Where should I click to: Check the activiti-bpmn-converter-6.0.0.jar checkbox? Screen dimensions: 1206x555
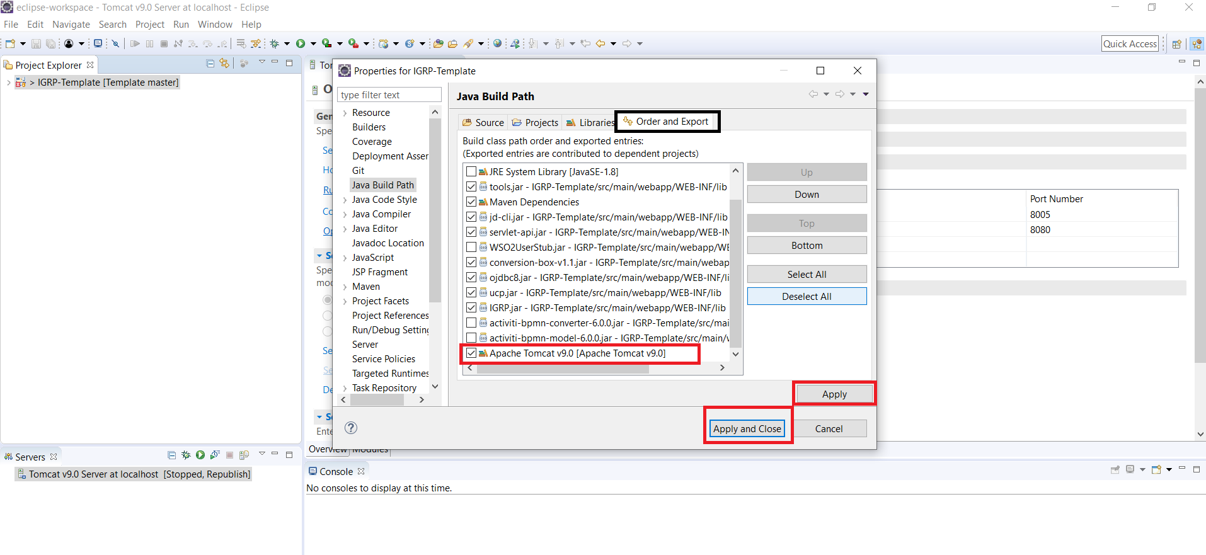click(471, 323)
